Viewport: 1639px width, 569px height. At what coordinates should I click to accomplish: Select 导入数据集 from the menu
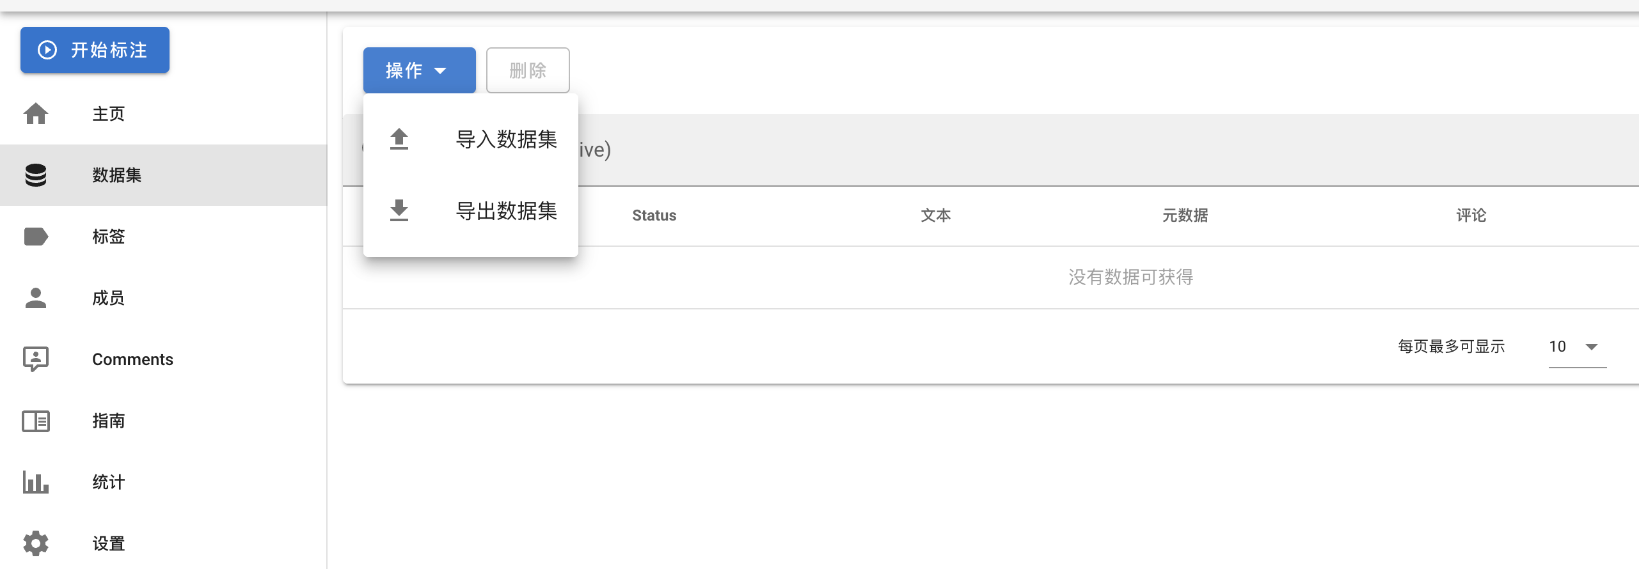pos(505,139)
